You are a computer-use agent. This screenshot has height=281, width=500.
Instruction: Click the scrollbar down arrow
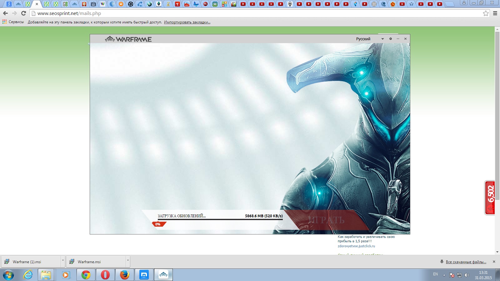point(497,252)
